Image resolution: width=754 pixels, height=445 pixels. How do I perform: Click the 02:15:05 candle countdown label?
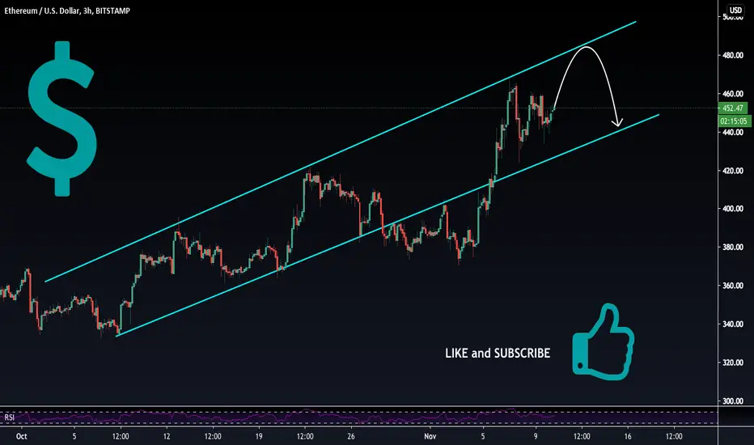pyautogui.click(x=735, y=121)
